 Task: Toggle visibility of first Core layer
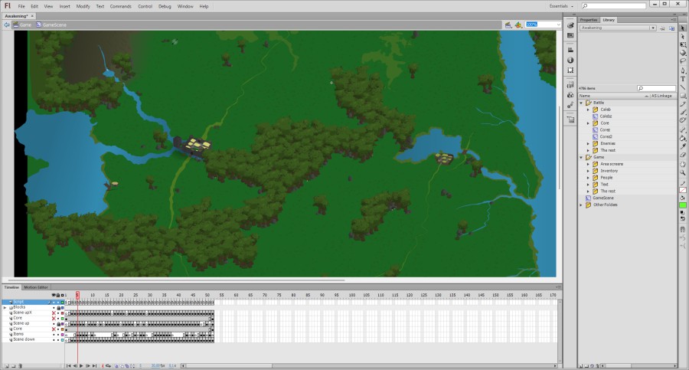click(54, 318)
